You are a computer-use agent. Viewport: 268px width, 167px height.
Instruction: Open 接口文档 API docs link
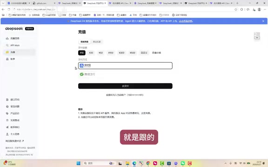pyautogui.click(x=13, y=100)
